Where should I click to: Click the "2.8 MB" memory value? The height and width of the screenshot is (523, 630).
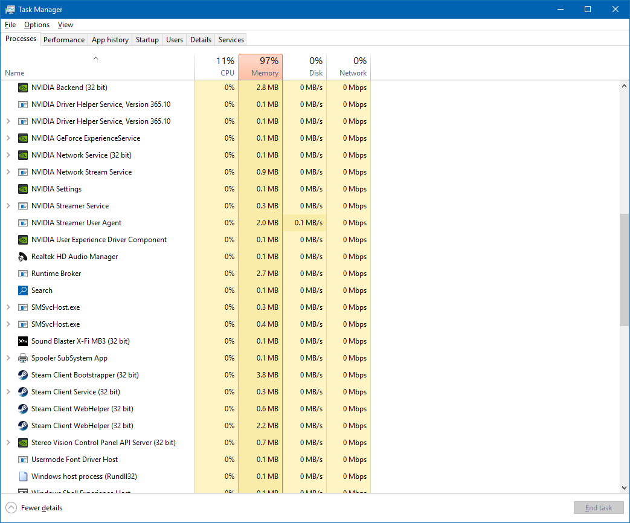(x=268, y=88)
